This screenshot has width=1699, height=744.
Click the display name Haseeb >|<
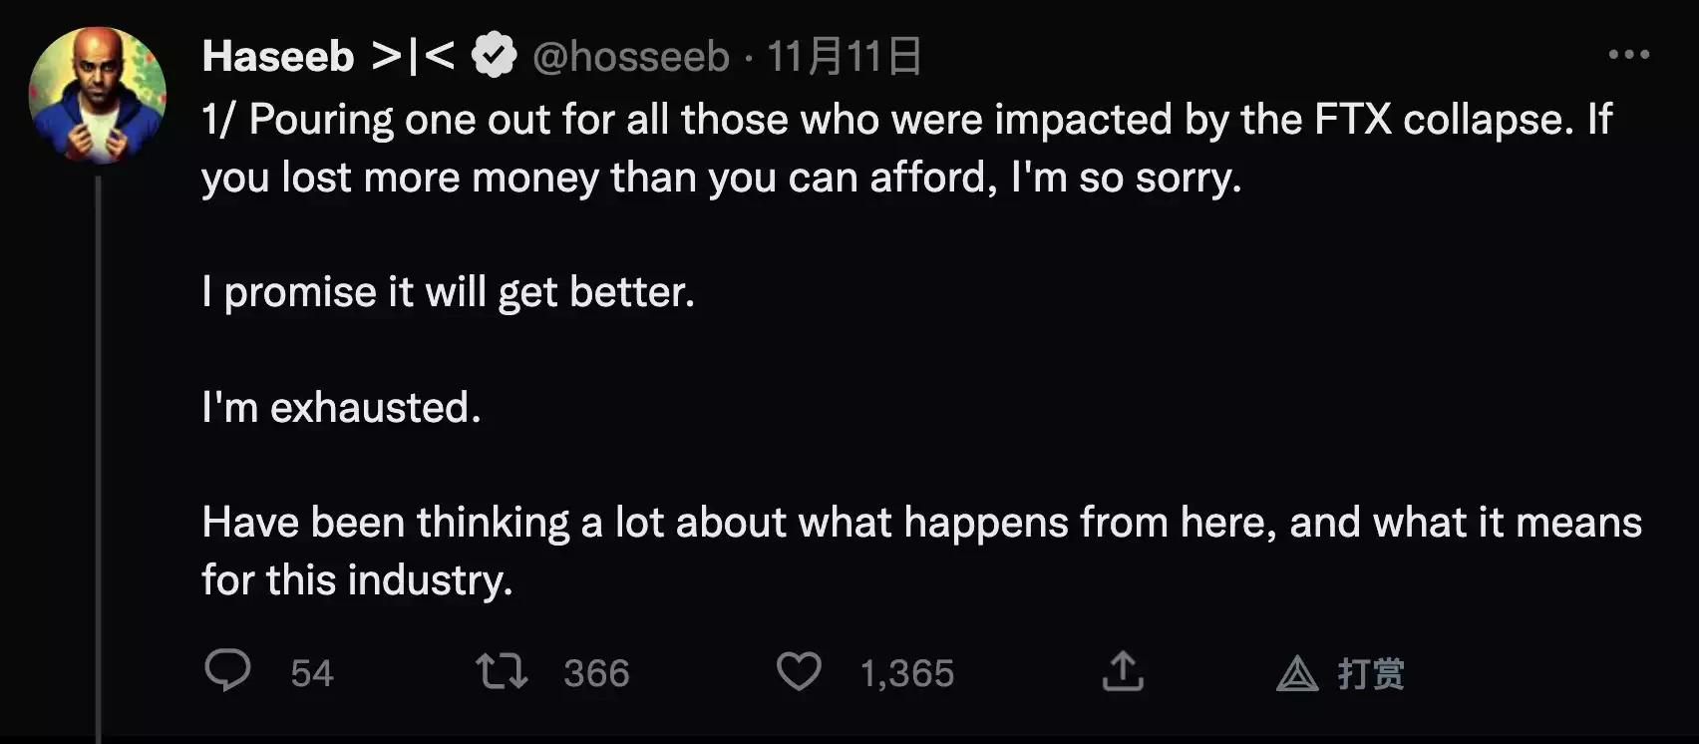point(328,56)
